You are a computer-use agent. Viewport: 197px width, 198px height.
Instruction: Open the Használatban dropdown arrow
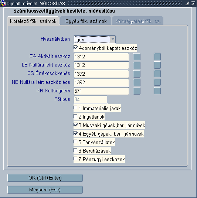113,40
